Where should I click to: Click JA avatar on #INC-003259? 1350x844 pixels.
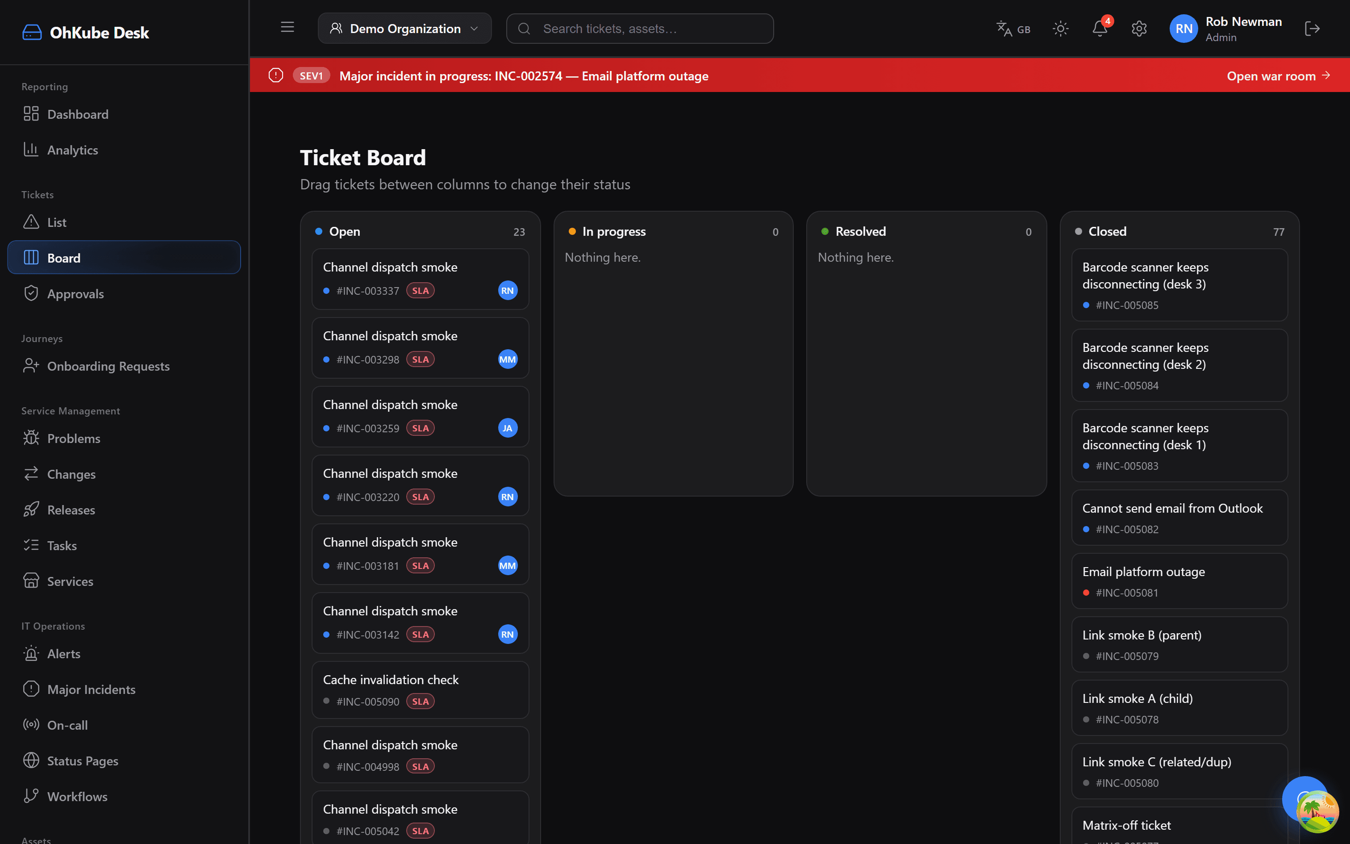508,428
